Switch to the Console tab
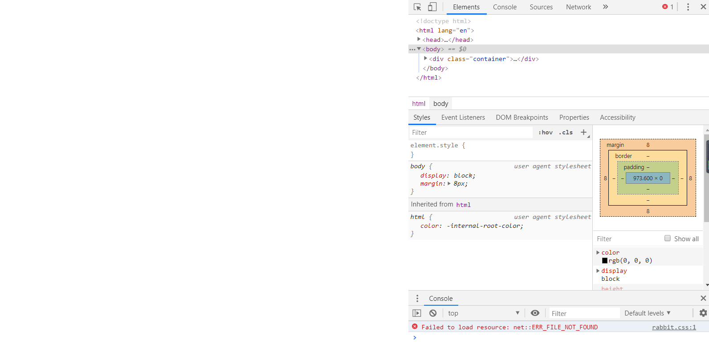Viewport: 709px width, 352px height. pos(505,7)
